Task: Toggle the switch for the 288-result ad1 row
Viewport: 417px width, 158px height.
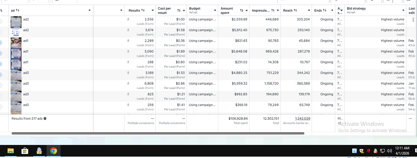Action: click(1, 64)
